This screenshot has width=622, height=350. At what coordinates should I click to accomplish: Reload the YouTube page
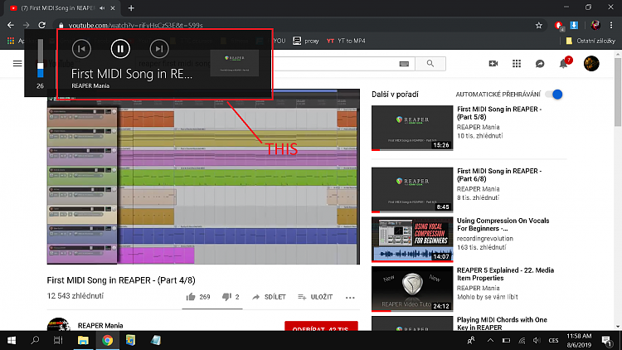[41, 25]
